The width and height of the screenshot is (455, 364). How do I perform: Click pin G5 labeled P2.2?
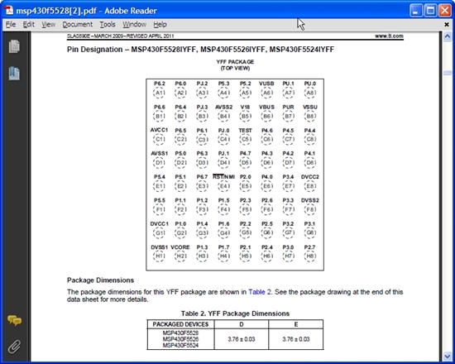click(245, 232)
